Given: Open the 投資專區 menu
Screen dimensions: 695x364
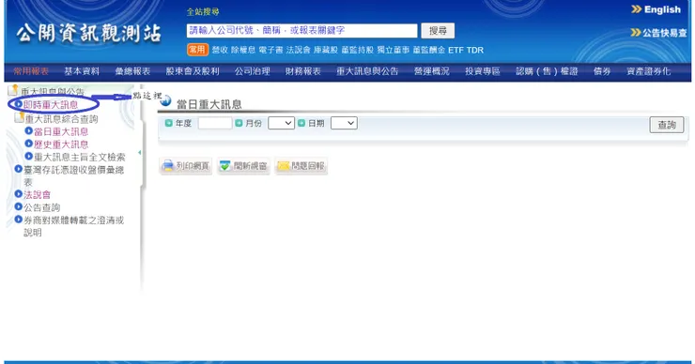Looking at the screenshot, I should 482,71.
